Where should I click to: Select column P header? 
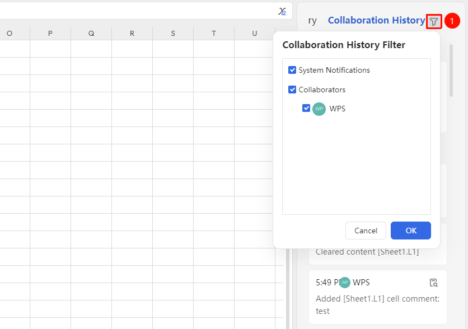click(x=50, y=34)
